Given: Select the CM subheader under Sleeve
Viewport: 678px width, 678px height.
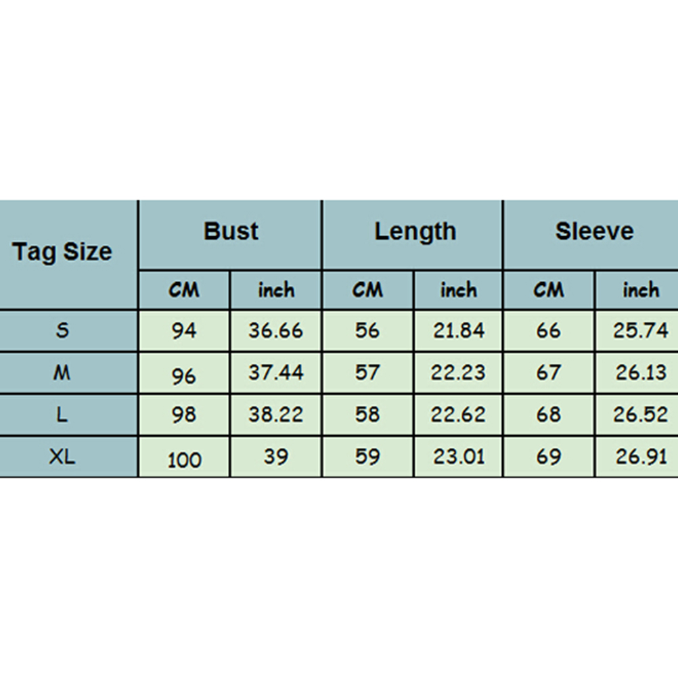Looking at the screenshot, I should pos(549,290).
